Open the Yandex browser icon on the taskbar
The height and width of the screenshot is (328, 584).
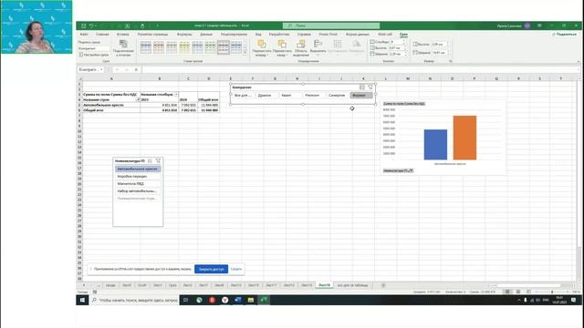click(225, 300)
